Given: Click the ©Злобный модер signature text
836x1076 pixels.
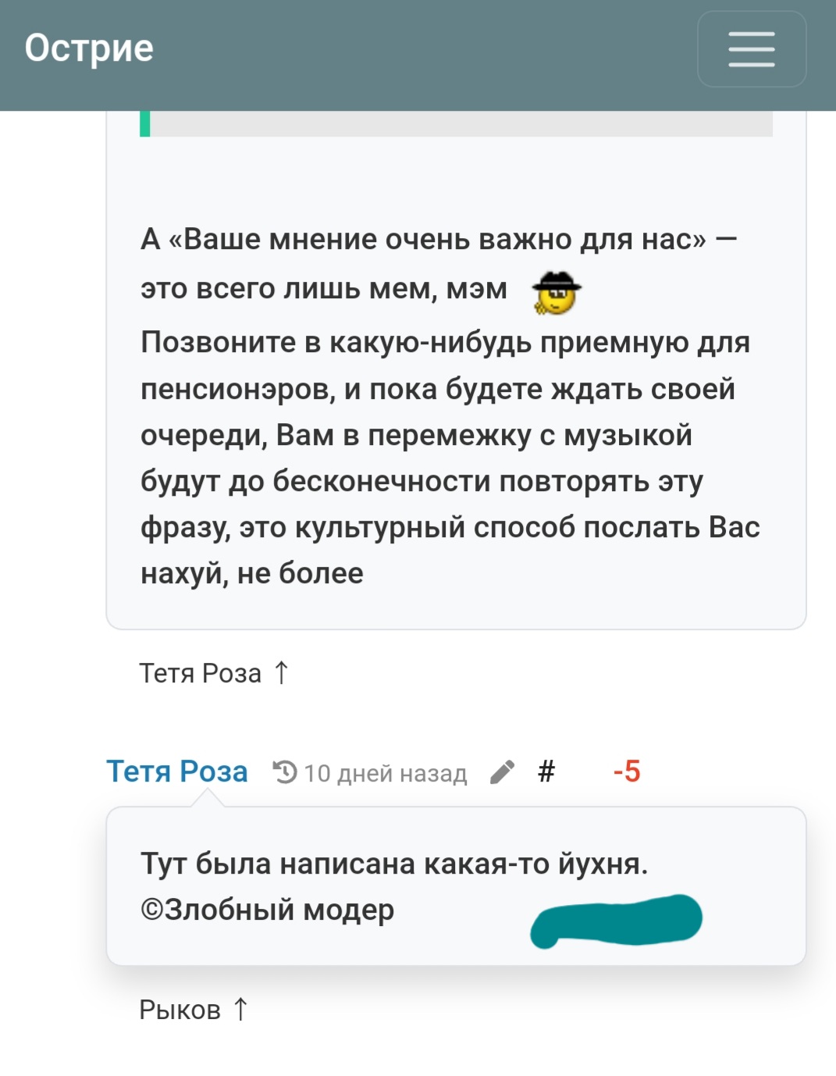Looking at the screenshot, I should pos(267,910).
